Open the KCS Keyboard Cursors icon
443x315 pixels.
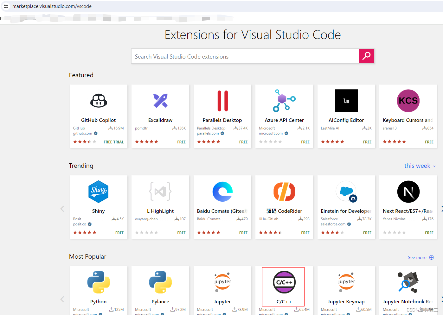click(x=408, y=101)
